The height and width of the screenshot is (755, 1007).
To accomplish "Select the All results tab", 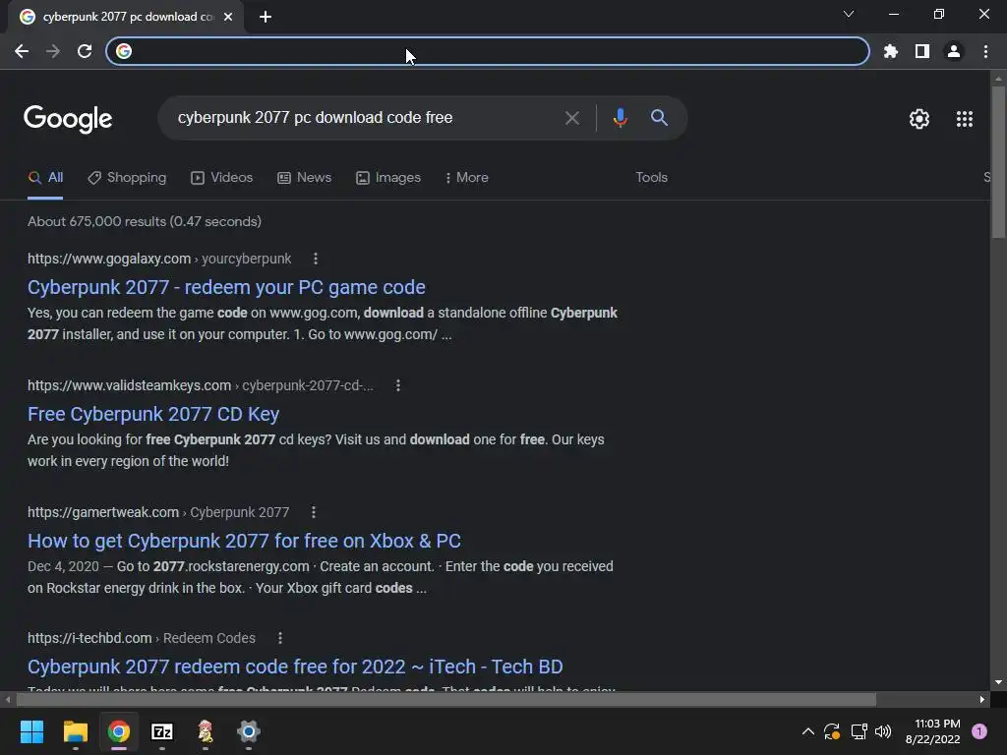I will click(45, 178).
